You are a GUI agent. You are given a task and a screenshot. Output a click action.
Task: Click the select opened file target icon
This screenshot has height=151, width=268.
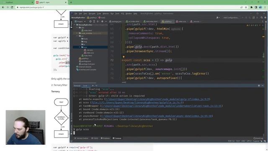coord(90,21)
